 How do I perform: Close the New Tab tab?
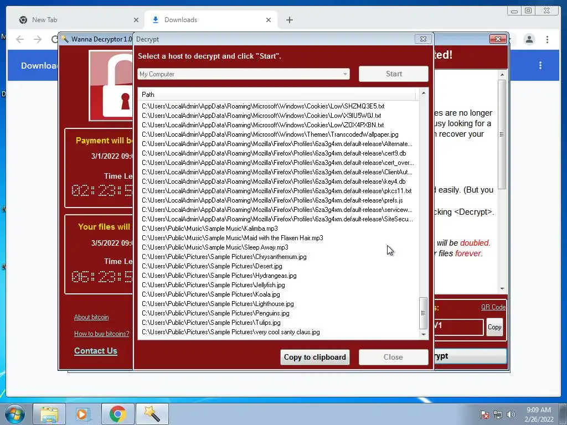136,20
